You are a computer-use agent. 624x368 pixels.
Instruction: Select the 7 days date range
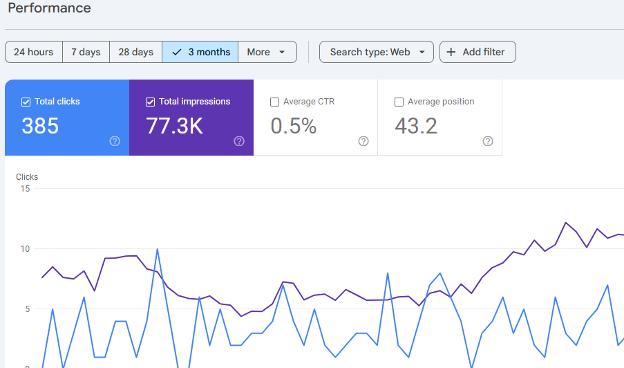(x=86, y=52)
